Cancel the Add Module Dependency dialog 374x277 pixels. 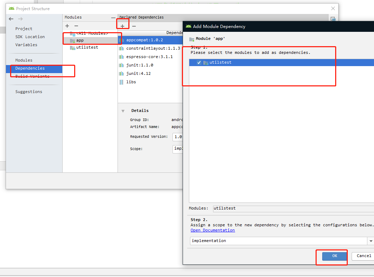coord(364,256)
